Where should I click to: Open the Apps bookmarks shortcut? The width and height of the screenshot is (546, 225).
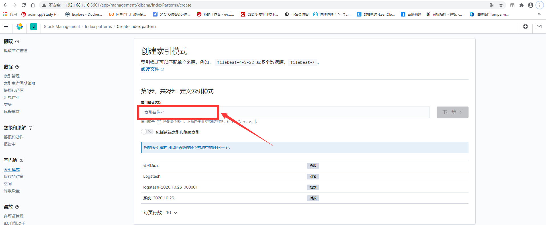pyautogui.click(x=10, y=14)
